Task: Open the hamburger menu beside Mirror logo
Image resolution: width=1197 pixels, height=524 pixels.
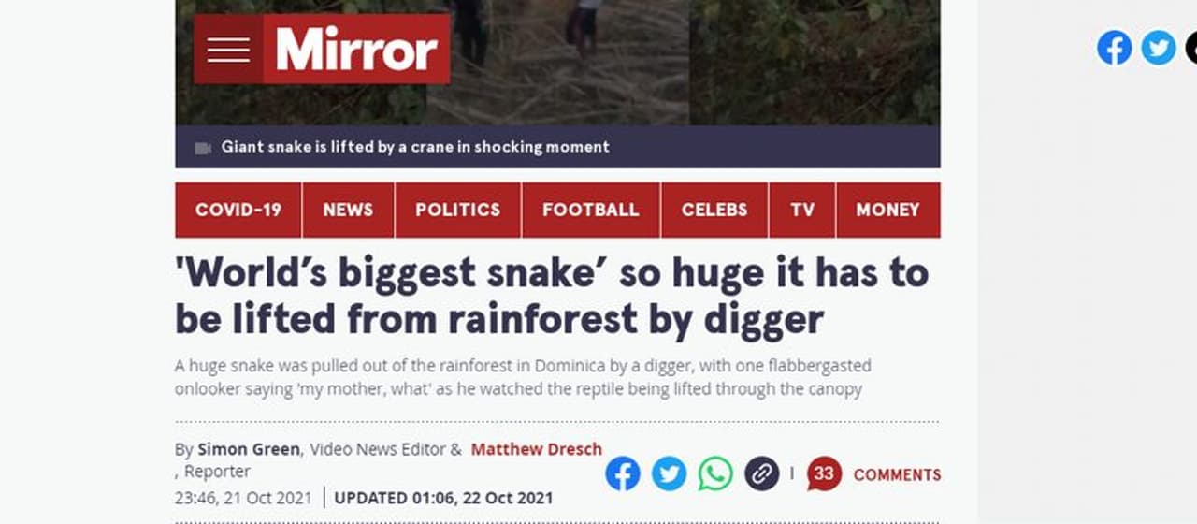Action: click(x=228, y=50)
